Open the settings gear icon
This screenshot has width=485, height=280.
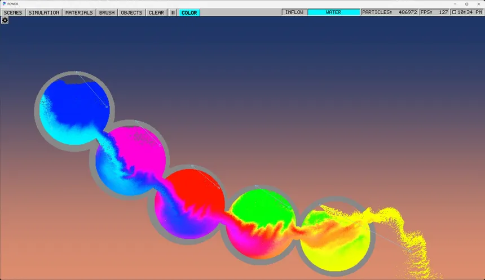(5, 20)
